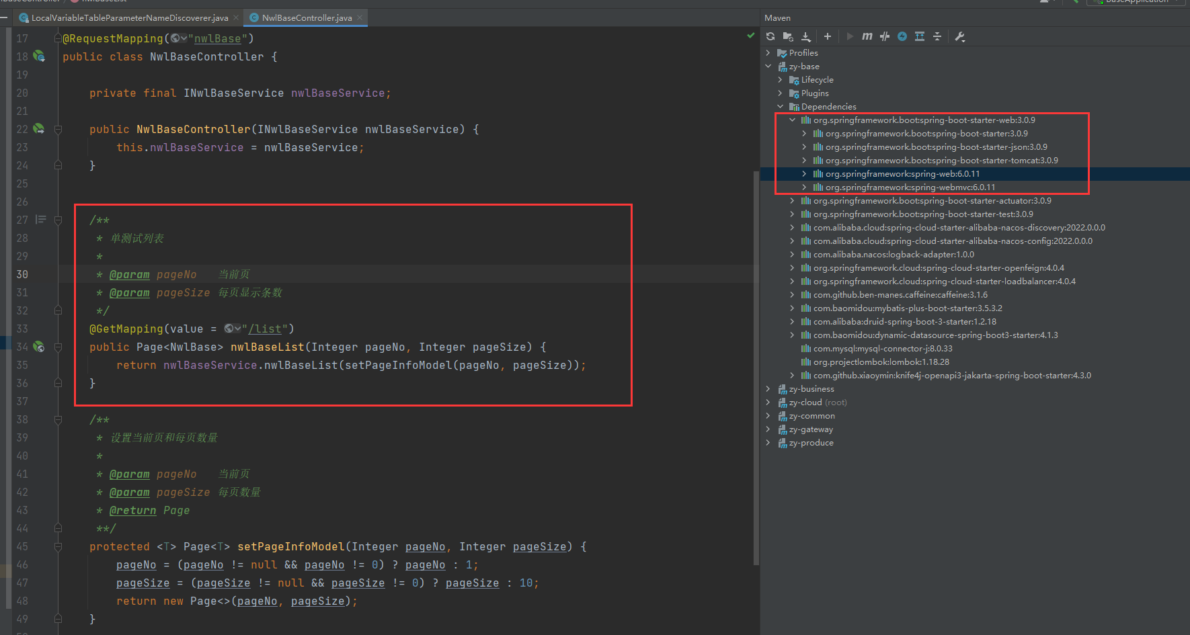Expand the Lifecycle node

pos(780,79)
